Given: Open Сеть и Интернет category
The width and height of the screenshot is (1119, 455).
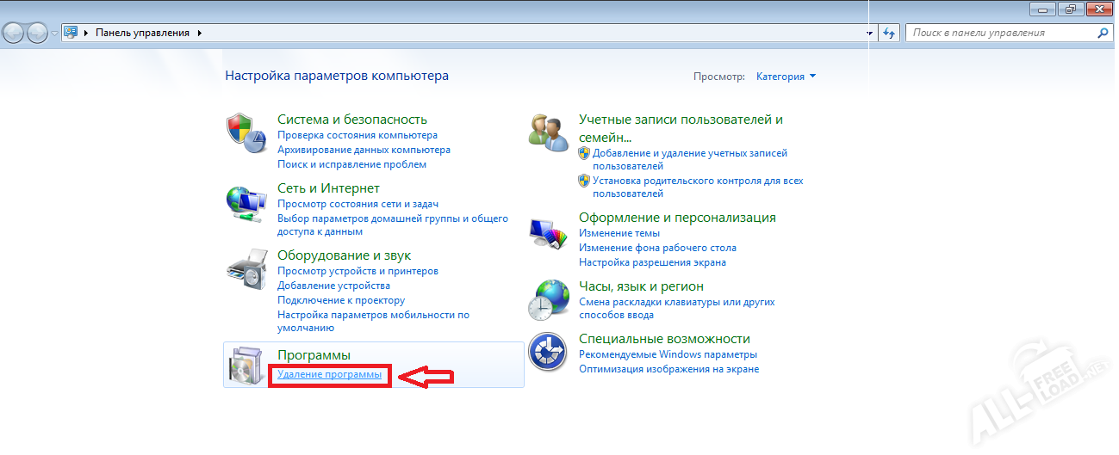Looking at the screenshot, I should point(328,188).
